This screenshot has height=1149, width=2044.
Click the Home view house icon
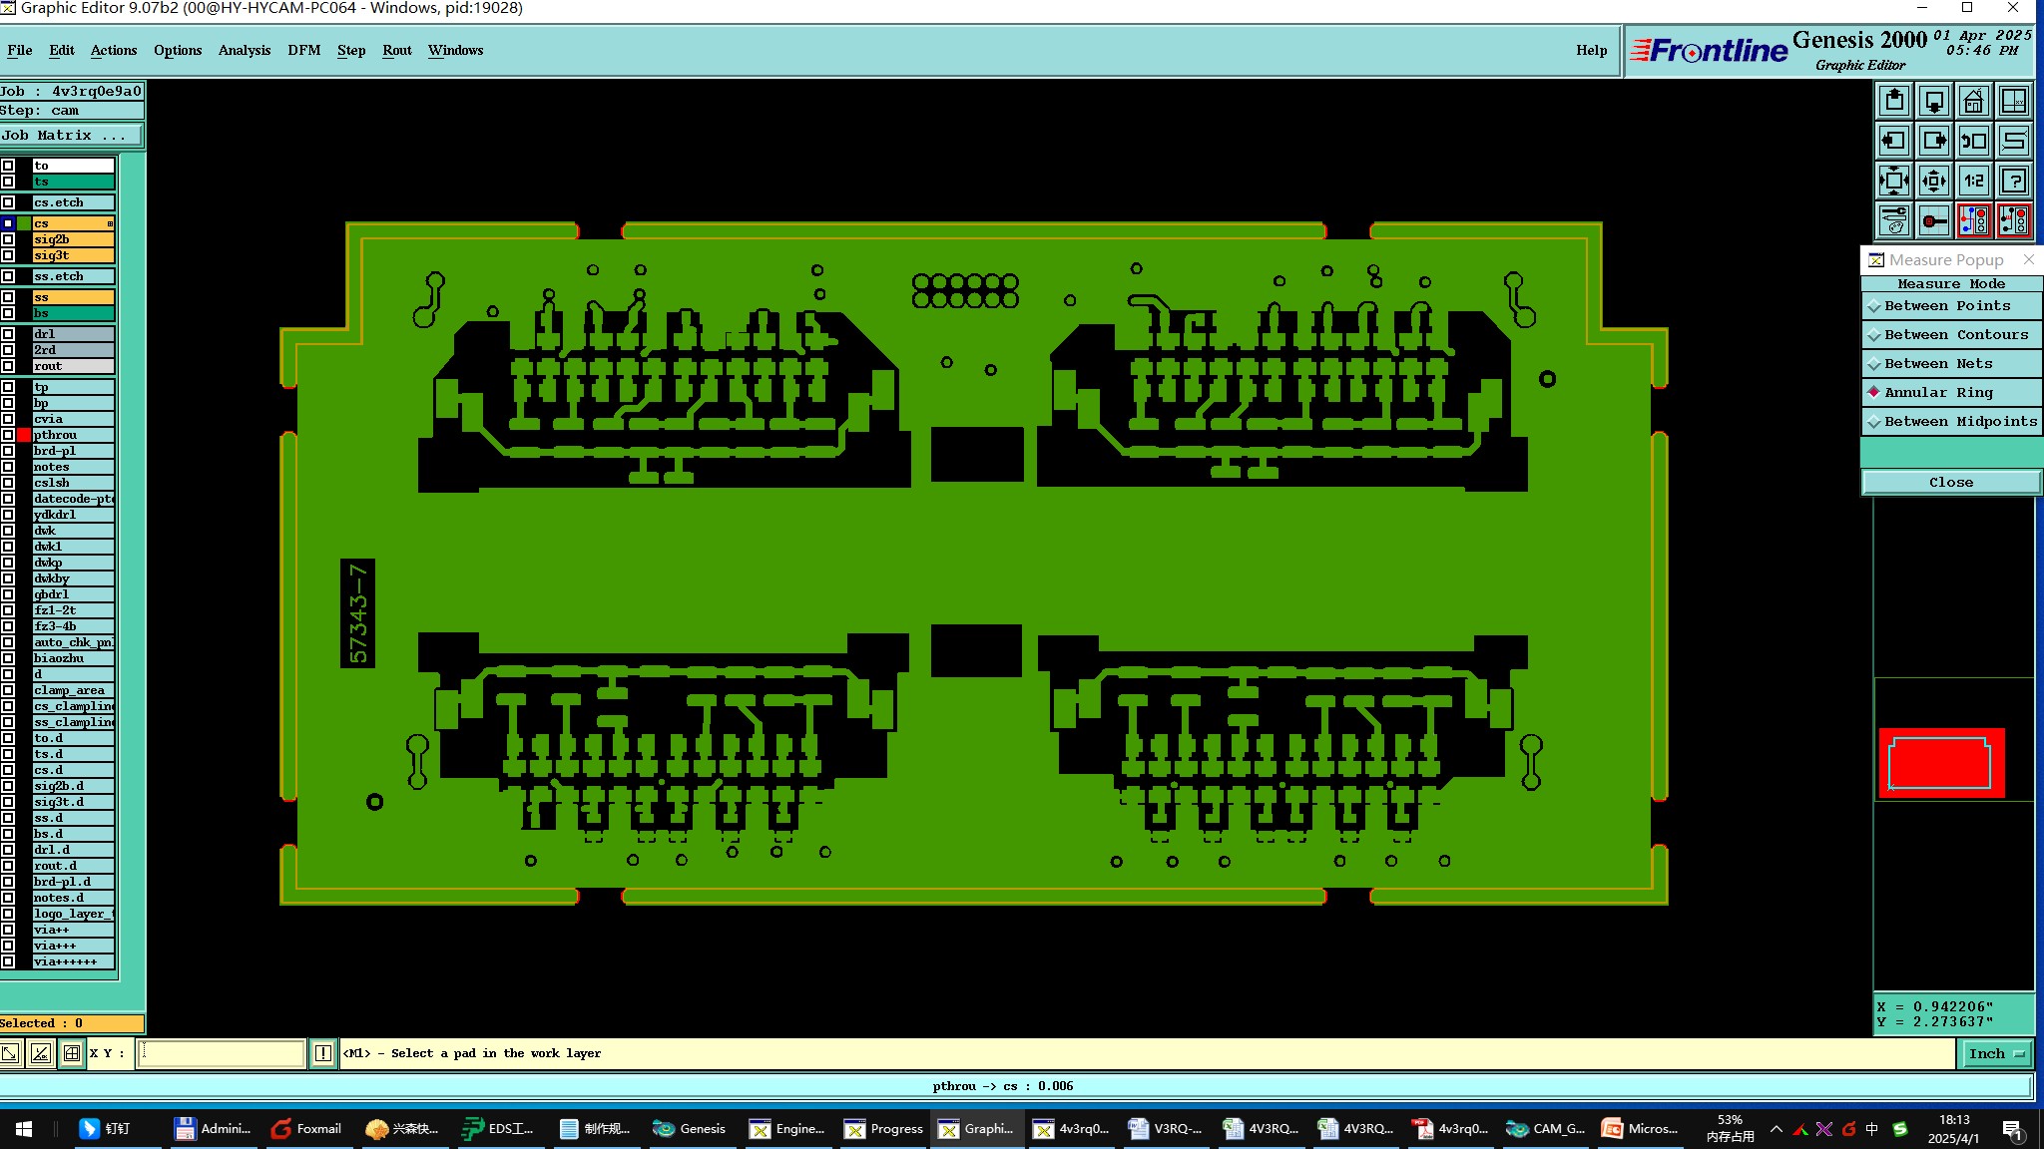tap(1973, 102)
